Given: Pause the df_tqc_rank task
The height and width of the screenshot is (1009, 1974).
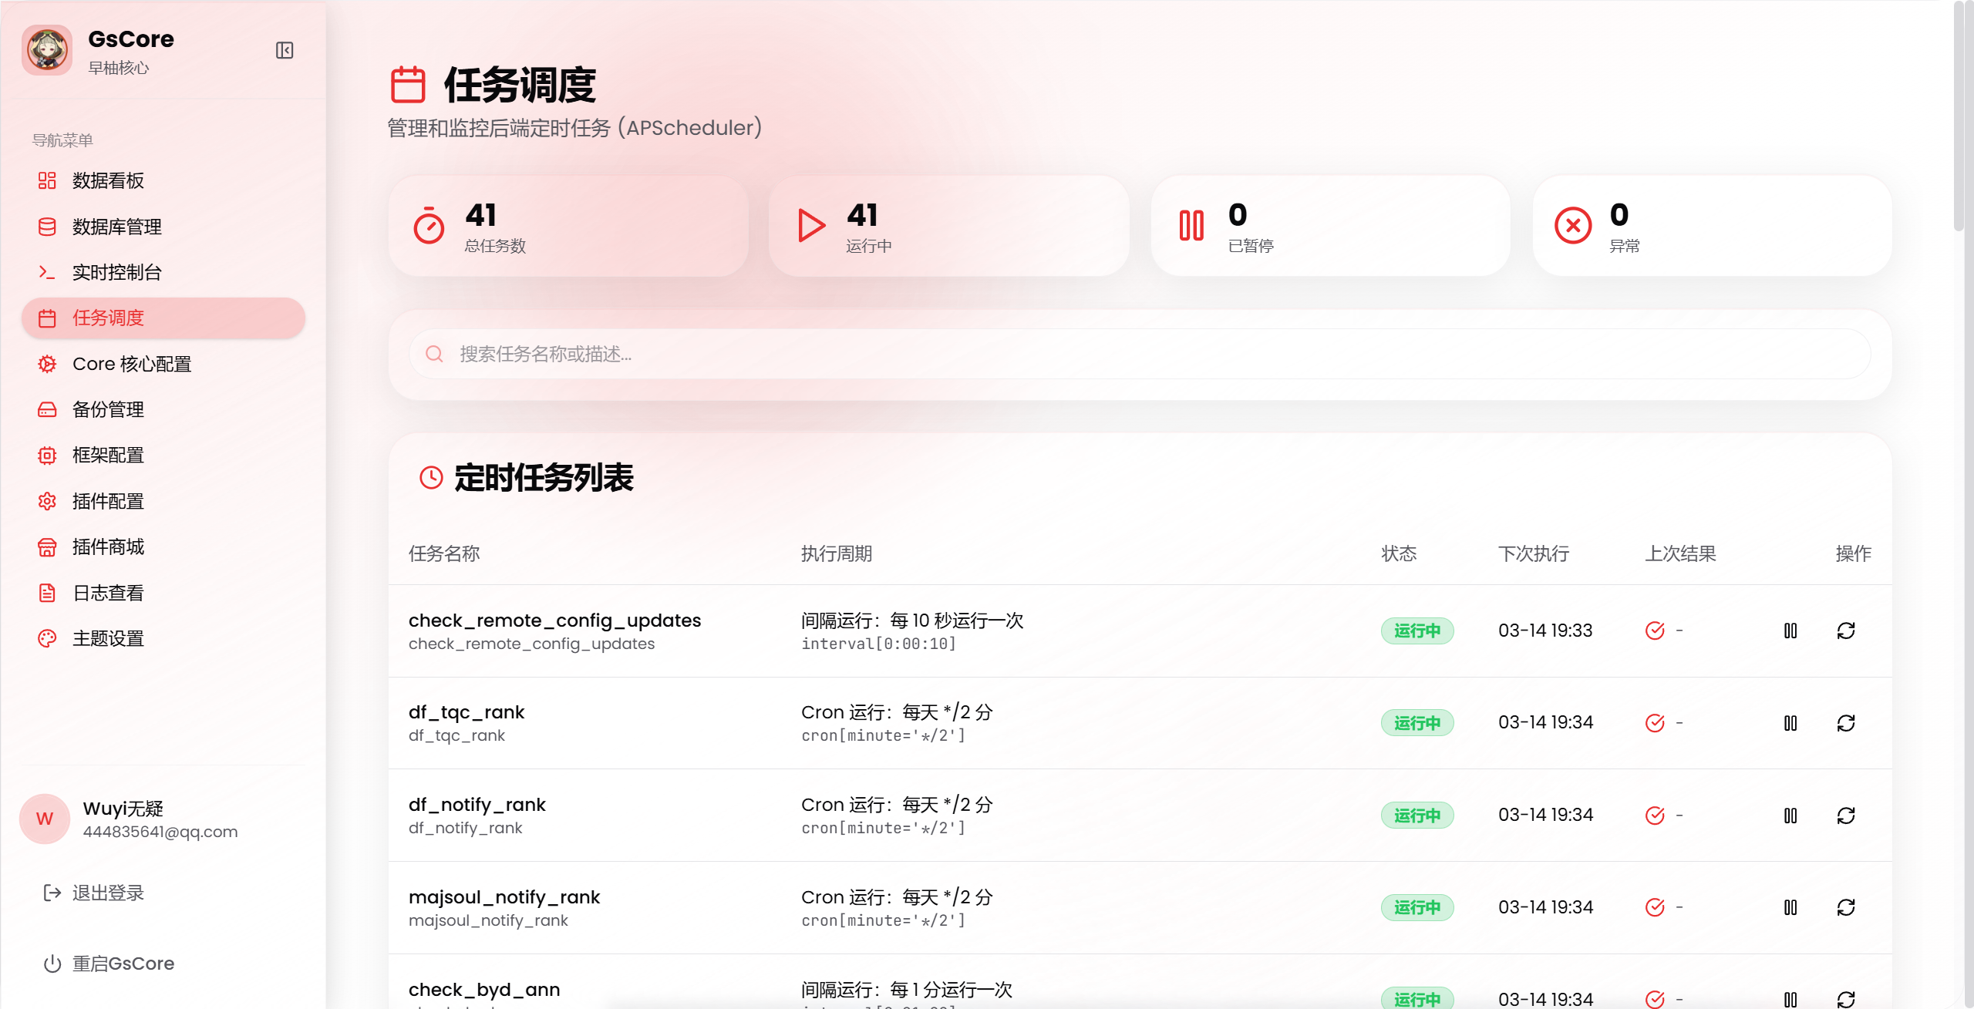Looking at the screenshot, I should [1790, 723].
